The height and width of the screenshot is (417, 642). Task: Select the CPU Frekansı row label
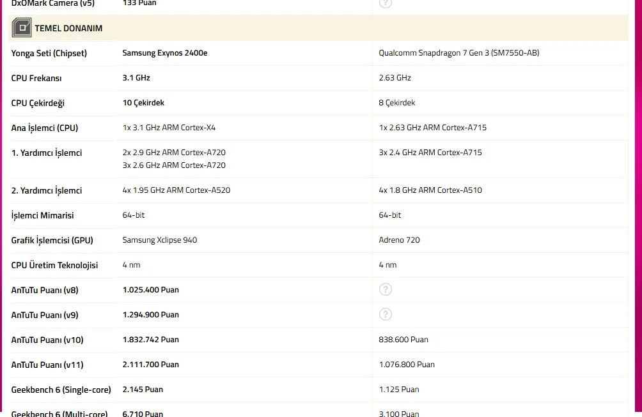[36, 78]
